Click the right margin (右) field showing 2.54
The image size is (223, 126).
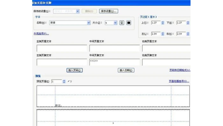click(181, 34)
